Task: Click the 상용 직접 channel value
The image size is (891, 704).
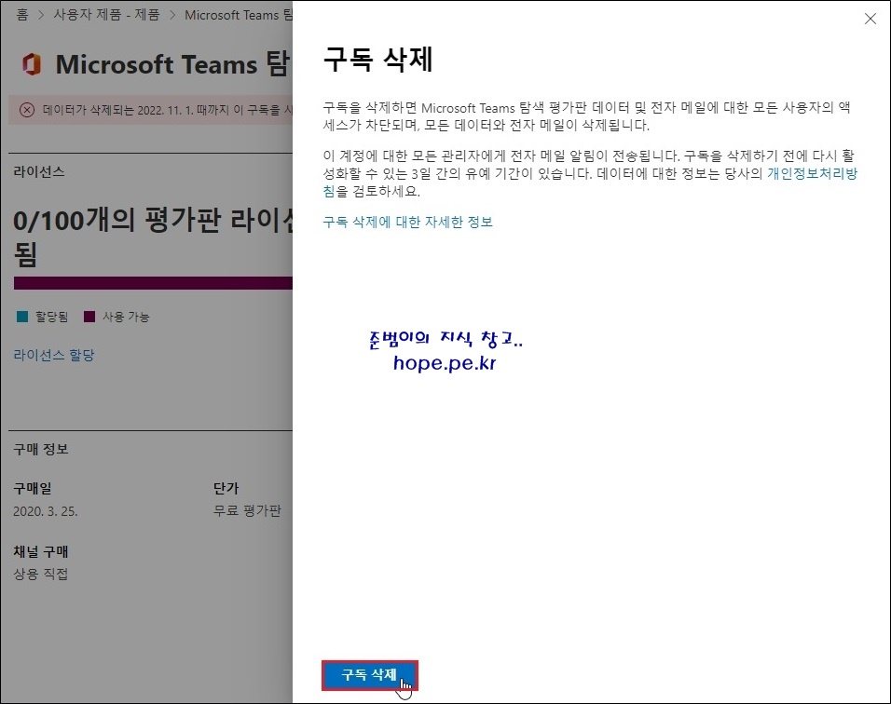Action: click(x=41, y=574)
